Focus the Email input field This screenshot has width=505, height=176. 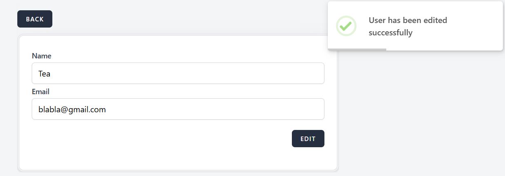[x=178, y=109]
